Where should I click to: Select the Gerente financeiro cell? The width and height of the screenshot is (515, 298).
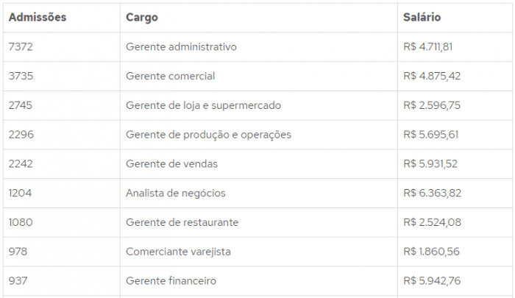171,280
